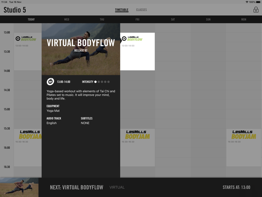Open Friday's BODYJAM 15:30-16:30 class
262x197 pixels.
click(x=137, y=147)
